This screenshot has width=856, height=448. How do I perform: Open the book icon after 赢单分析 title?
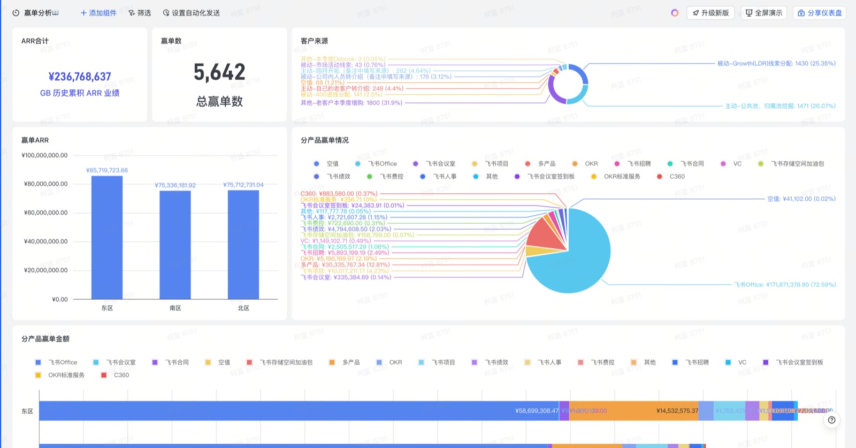[x=56, y=13]
